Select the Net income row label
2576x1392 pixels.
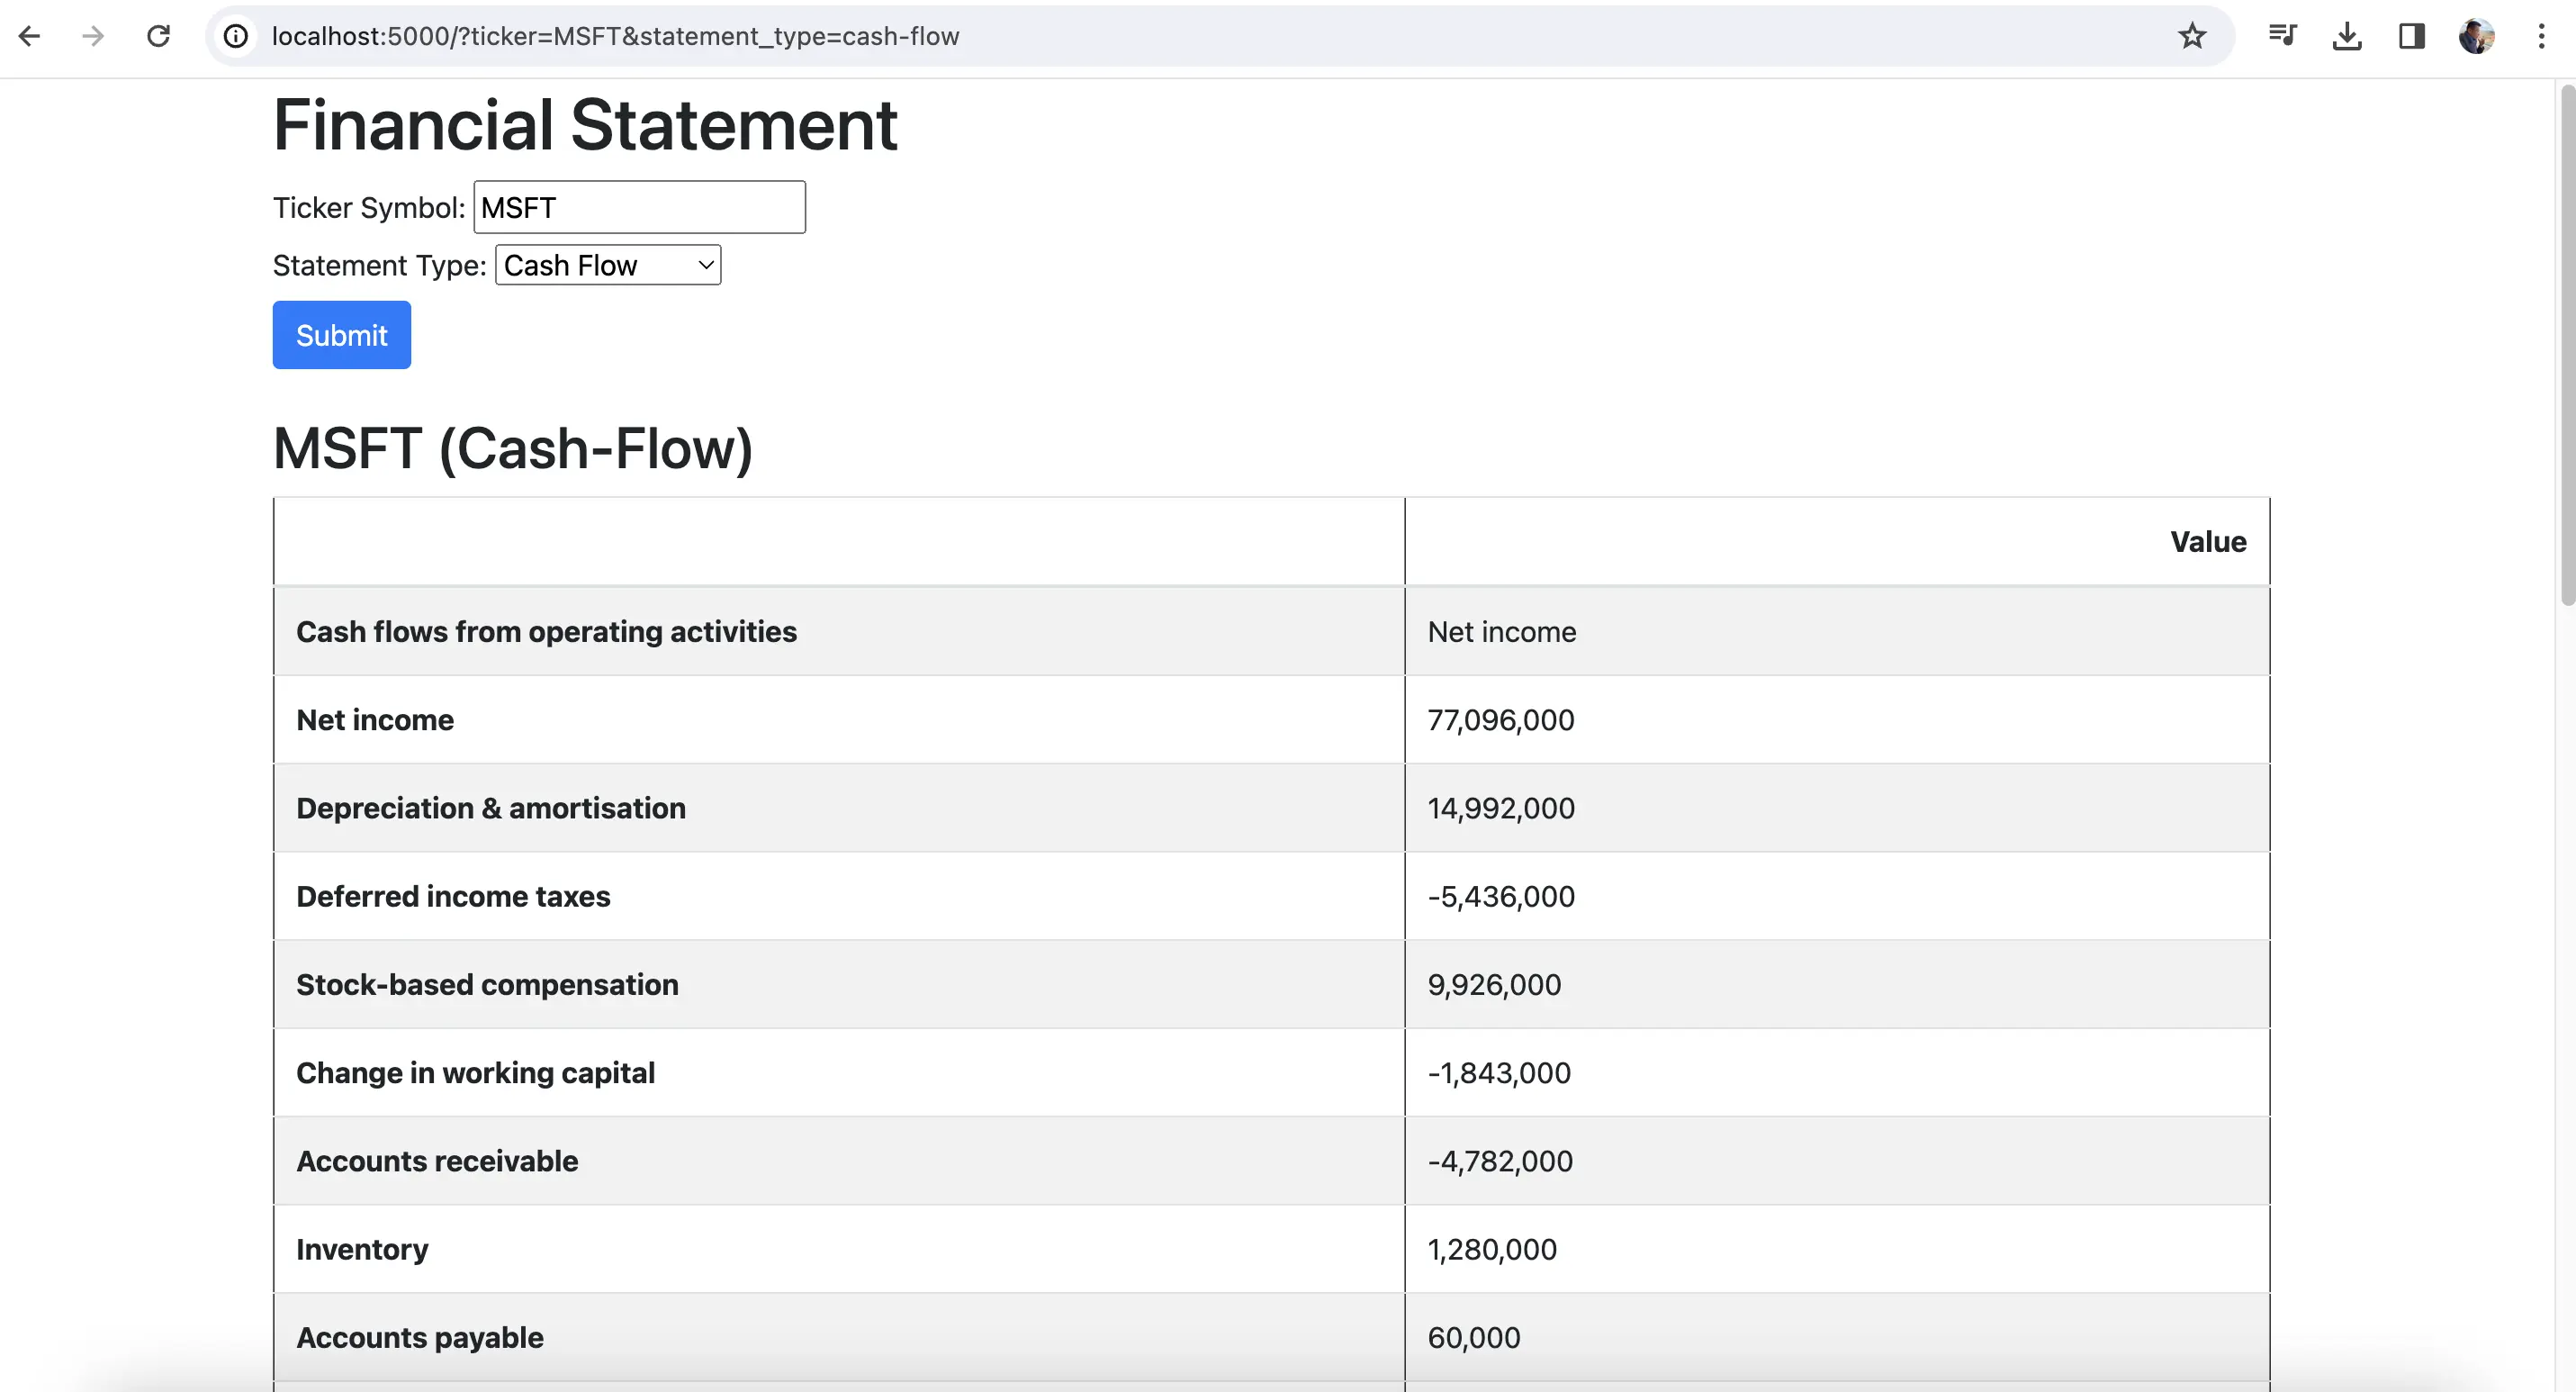(375, 720)
